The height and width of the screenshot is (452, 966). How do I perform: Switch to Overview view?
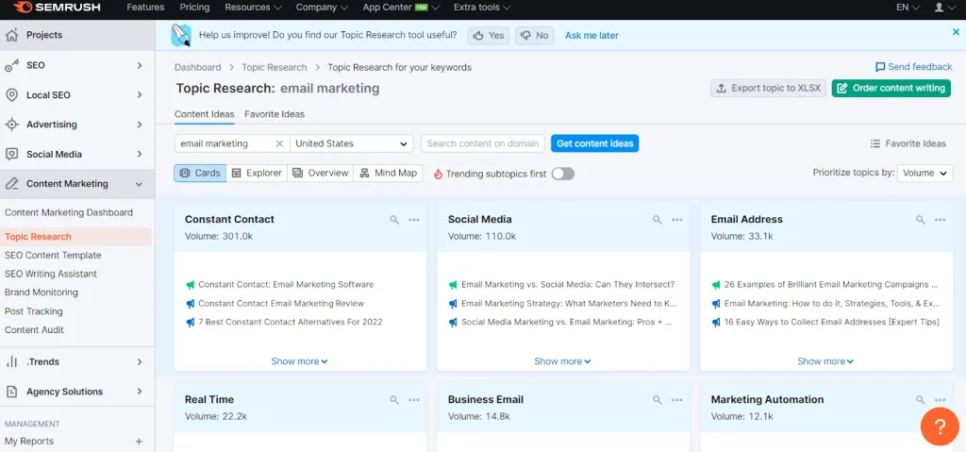[x=321, y=174]
